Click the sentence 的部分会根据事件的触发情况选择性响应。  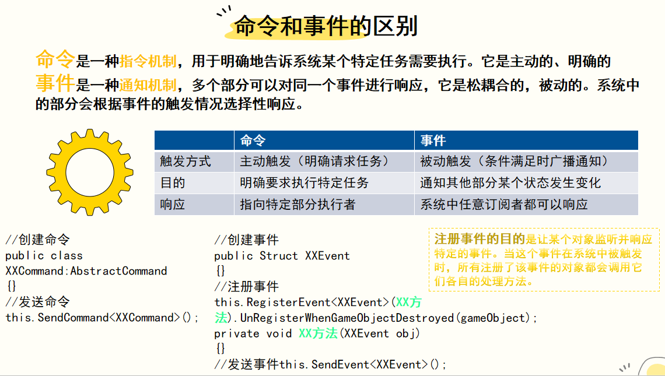pyautogui.click(x=170, y=104)
